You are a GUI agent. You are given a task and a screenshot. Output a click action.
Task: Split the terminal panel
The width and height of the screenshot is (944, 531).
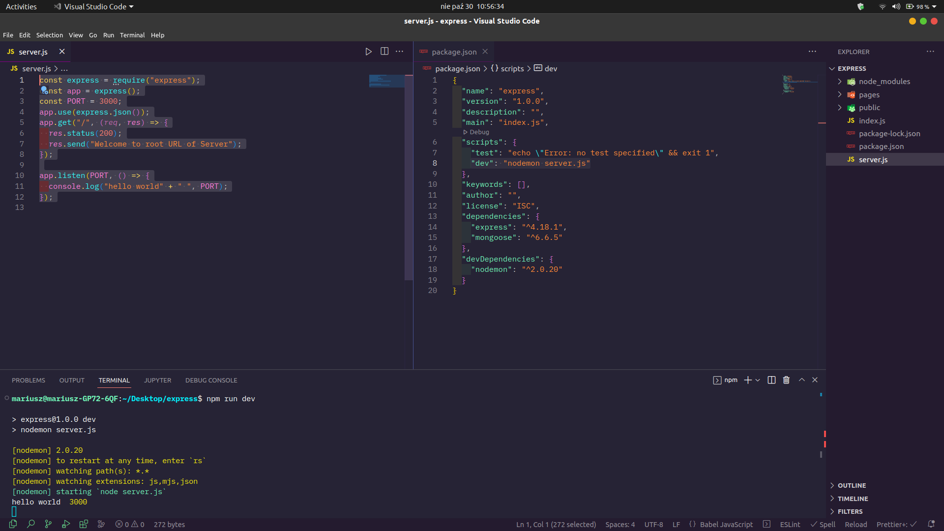click(771, 380)
